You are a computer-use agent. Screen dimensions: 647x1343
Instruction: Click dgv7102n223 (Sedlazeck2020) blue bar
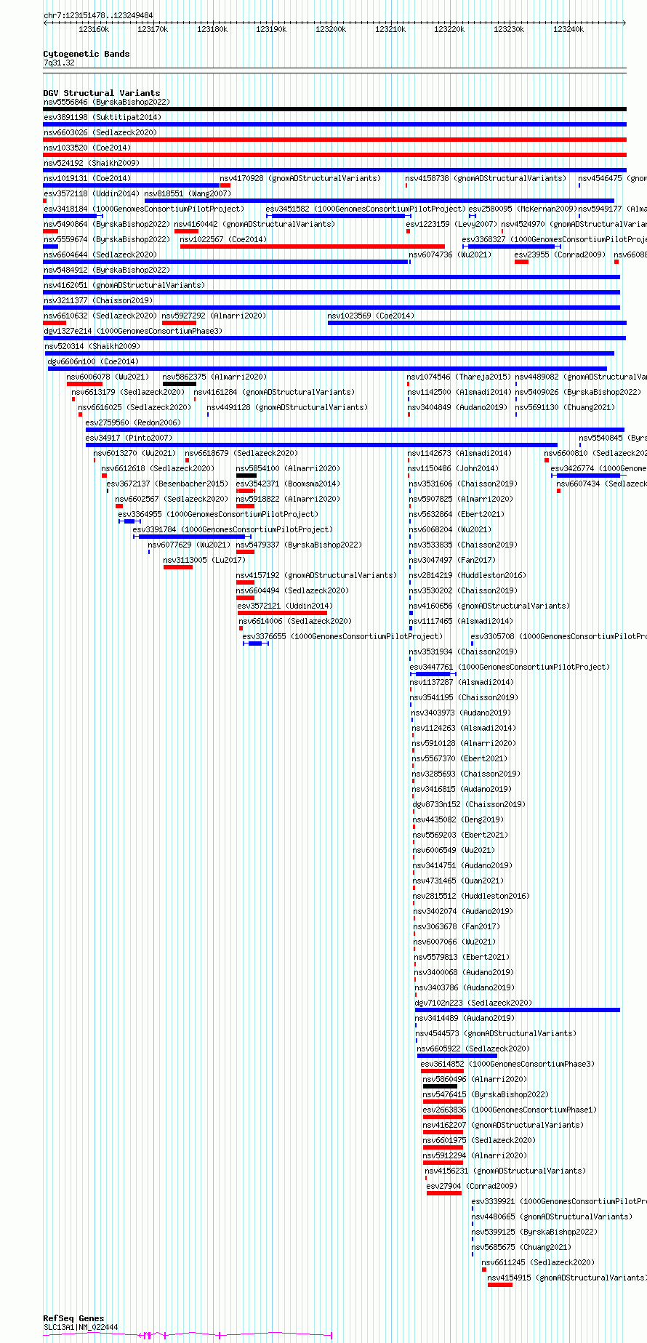pos(517,1010)
